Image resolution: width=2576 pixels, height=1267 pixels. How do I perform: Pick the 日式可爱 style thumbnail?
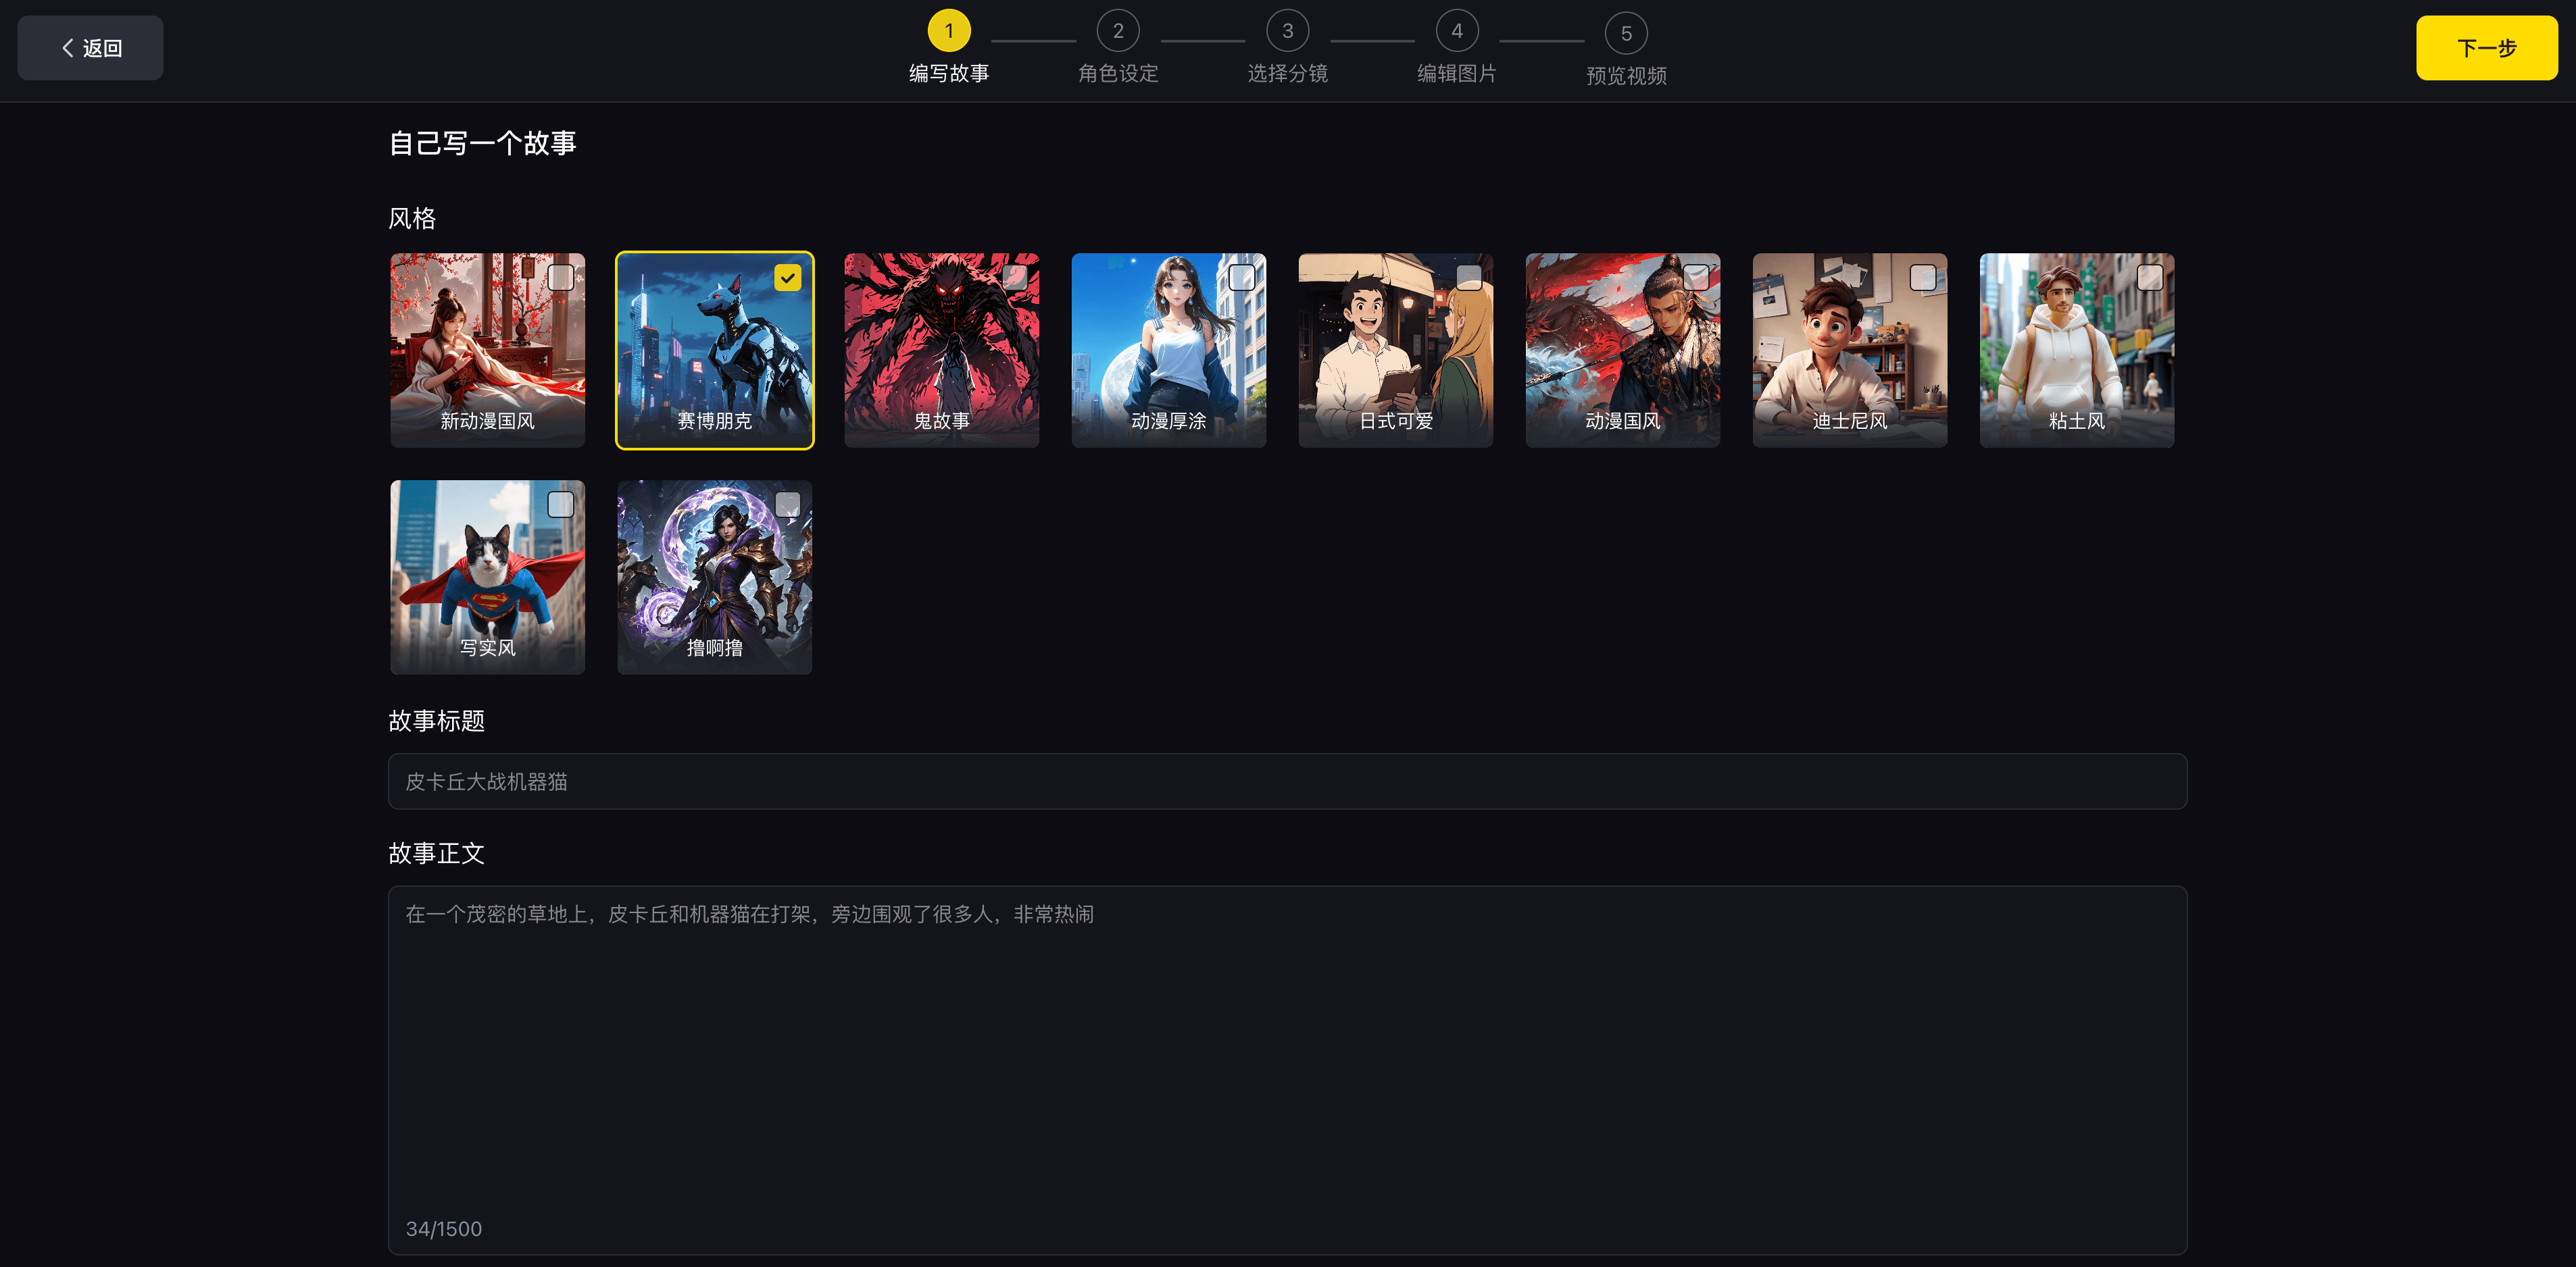[x=1395, y=350]
